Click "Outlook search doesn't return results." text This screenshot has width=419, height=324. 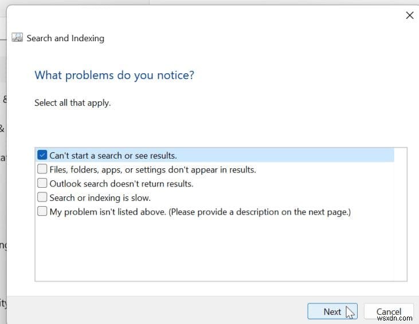coord(122,184)
